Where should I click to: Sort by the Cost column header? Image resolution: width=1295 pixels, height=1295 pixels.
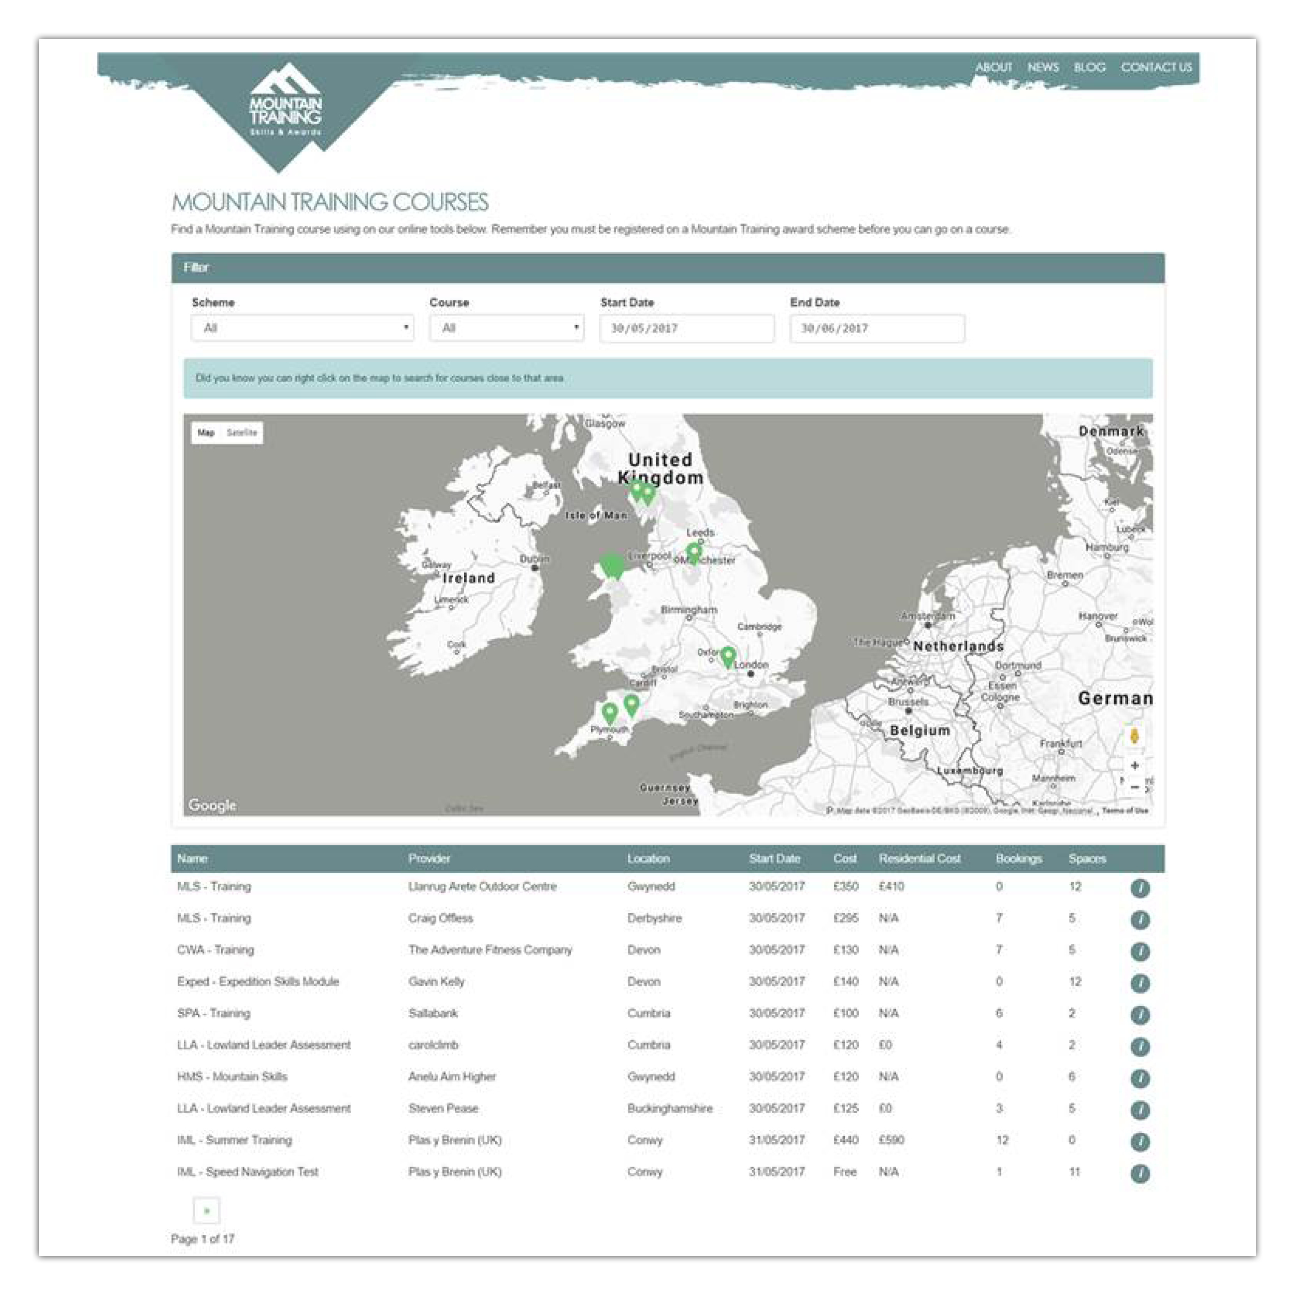tap(845, 859)
